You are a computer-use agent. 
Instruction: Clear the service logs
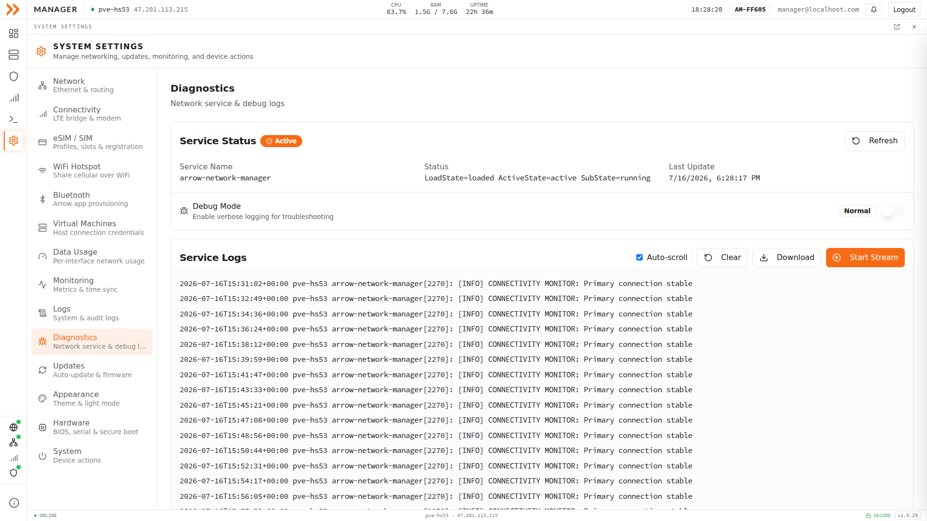click(x=722, y=258)
